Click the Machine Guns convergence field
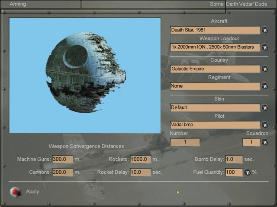The width and height of the screenshot is (277, 207). coord(62,160)
